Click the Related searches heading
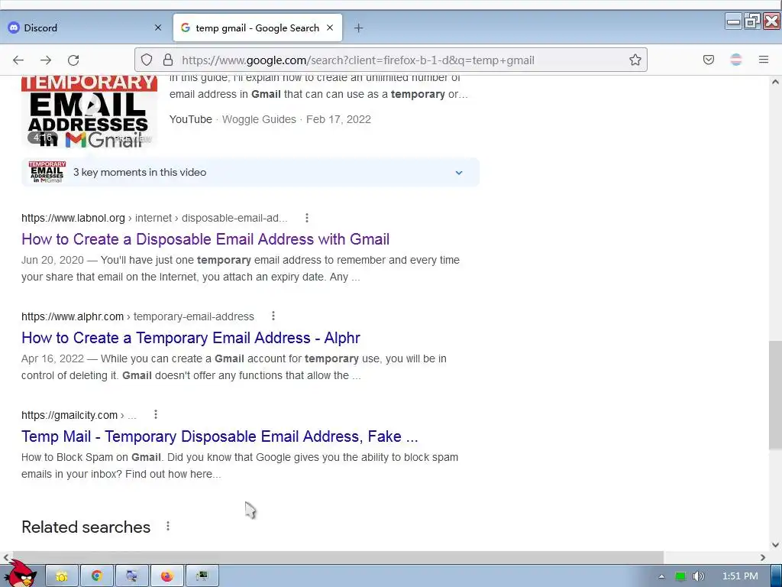 point(86,527)
